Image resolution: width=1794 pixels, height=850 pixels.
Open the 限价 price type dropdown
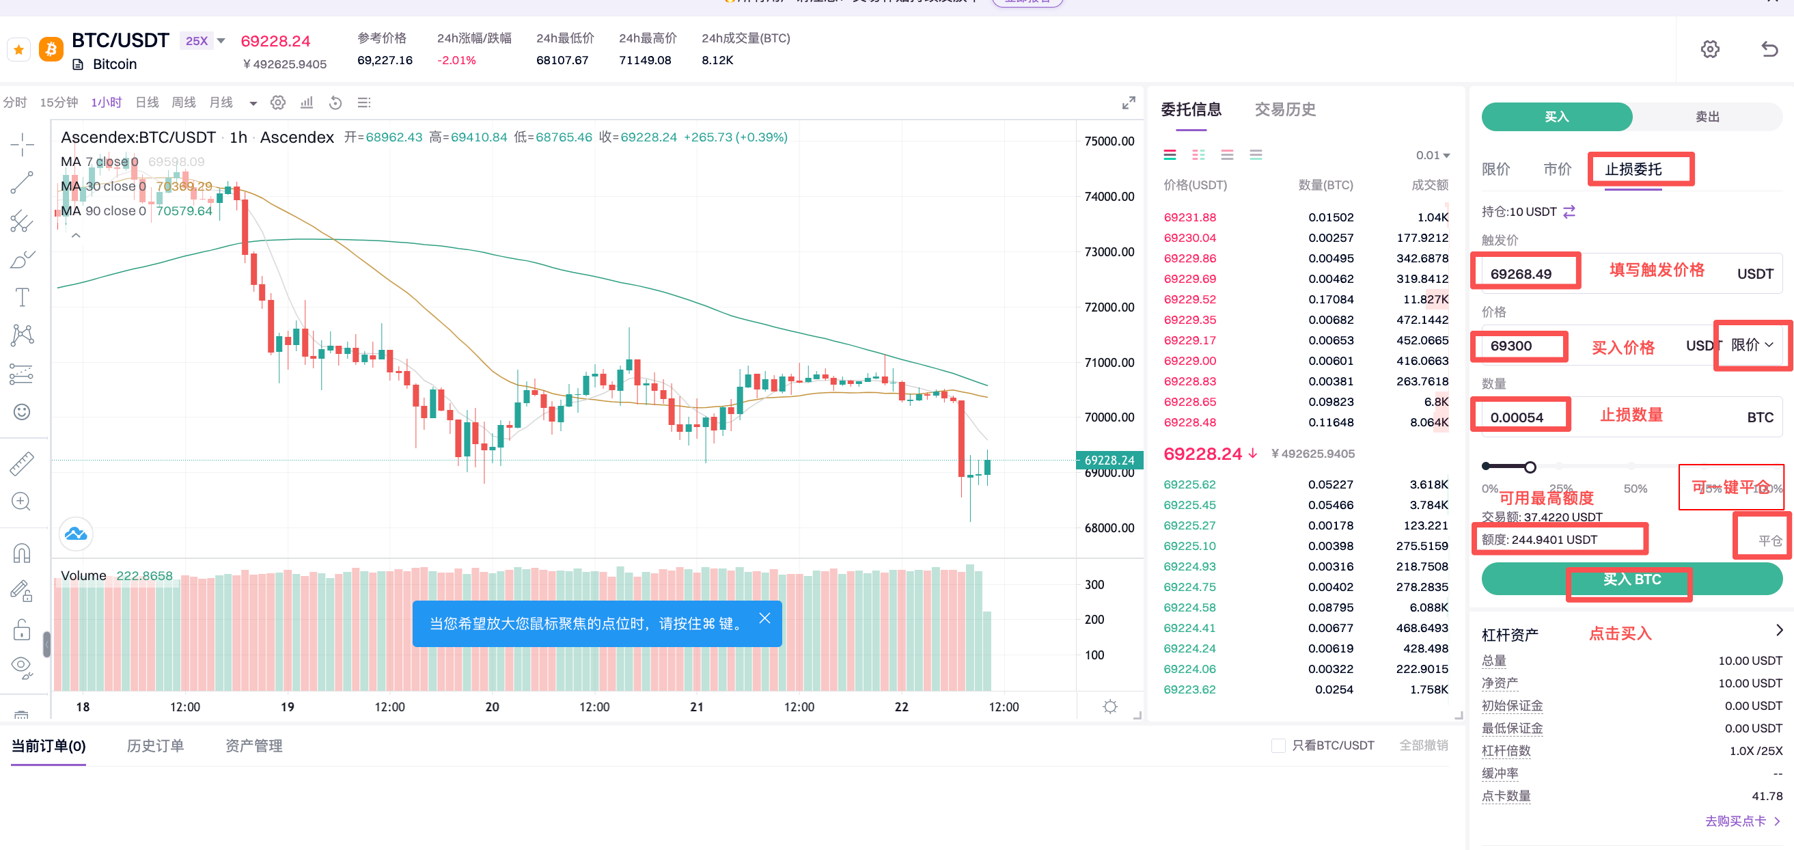tap(1751, 346)
